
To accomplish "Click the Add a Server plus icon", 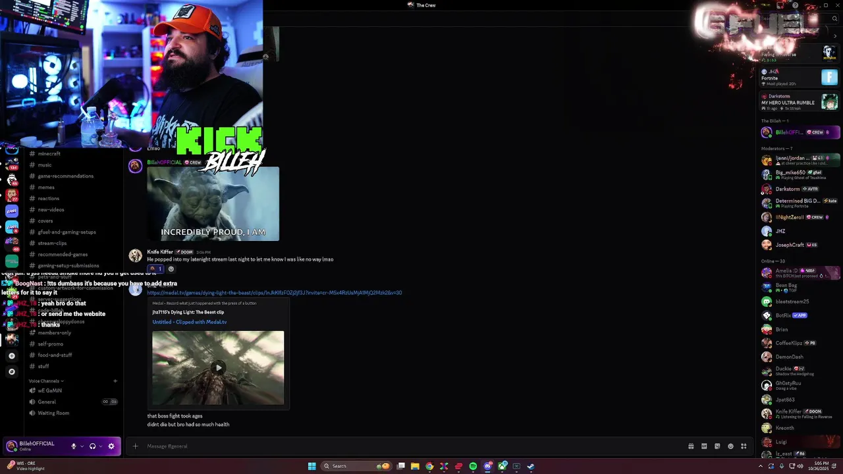I will tap(11, 355).
